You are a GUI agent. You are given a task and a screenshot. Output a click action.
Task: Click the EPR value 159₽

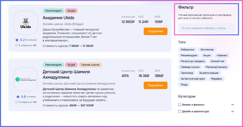click(x=159, y=22)
